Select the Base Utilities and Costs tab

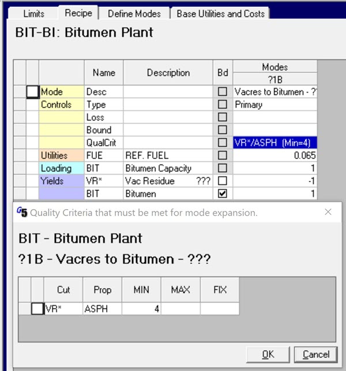coord(221,13)
